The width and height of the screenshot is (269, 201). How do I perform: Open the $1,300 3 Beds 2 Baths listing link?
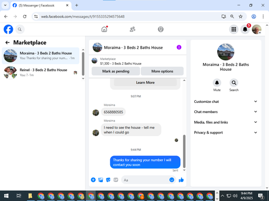pos(121,64)
